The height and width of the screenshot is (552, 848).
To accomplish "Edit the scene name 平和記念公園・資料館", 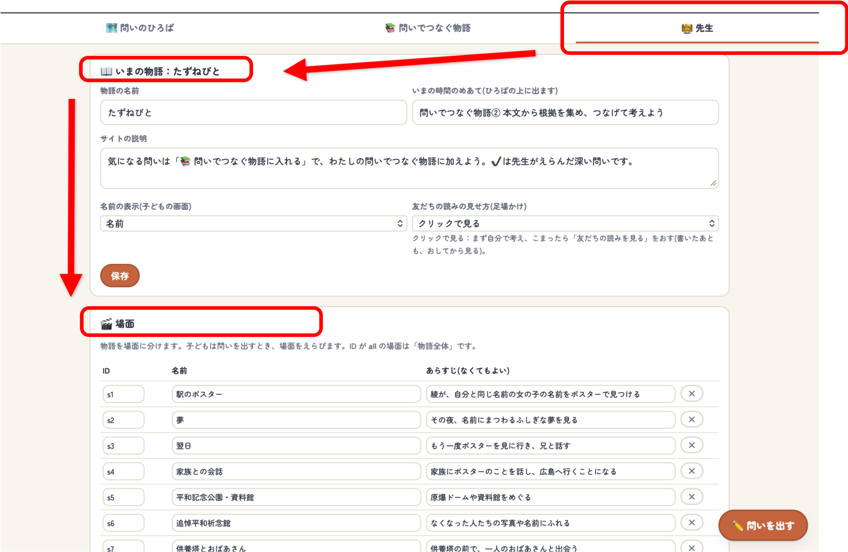I will pyautogui.click(x=296, y=497).
